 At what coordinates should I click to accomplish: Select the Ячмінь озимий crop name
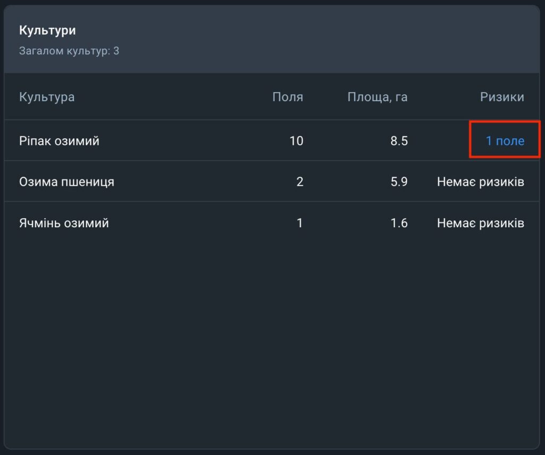pos(64,223)
